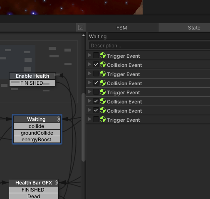Click the second Trigger Event action icon
The width and height of the screenshot is (210, 199).
[x=103, y=74]
